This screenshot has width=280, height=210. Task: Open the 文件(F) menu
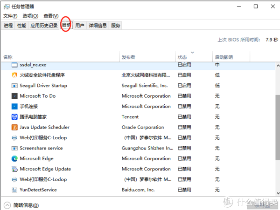10,16
